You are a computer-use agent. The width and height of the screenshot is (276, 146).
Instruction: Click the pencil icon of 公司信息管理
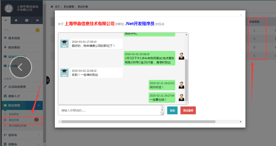pos(5,87)
